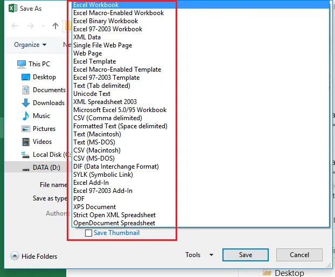The height and width of the screenshot is (277, 335).
Task: Choose XPS Document save type
Action: tap(200, 207)
